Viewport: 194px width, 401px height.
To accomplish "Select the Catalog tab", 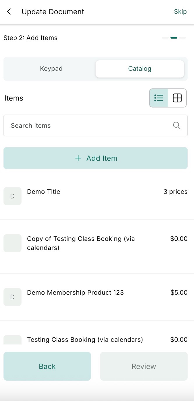I will [x=140, y=69].
